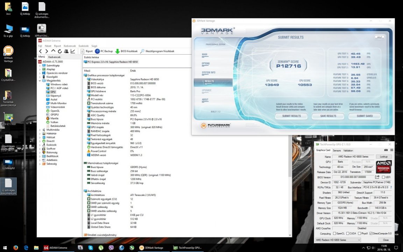Screen dimensions: 403x252
Task: Open Torrentek parancsikonja desktop icon
Action: coord(8,98)
